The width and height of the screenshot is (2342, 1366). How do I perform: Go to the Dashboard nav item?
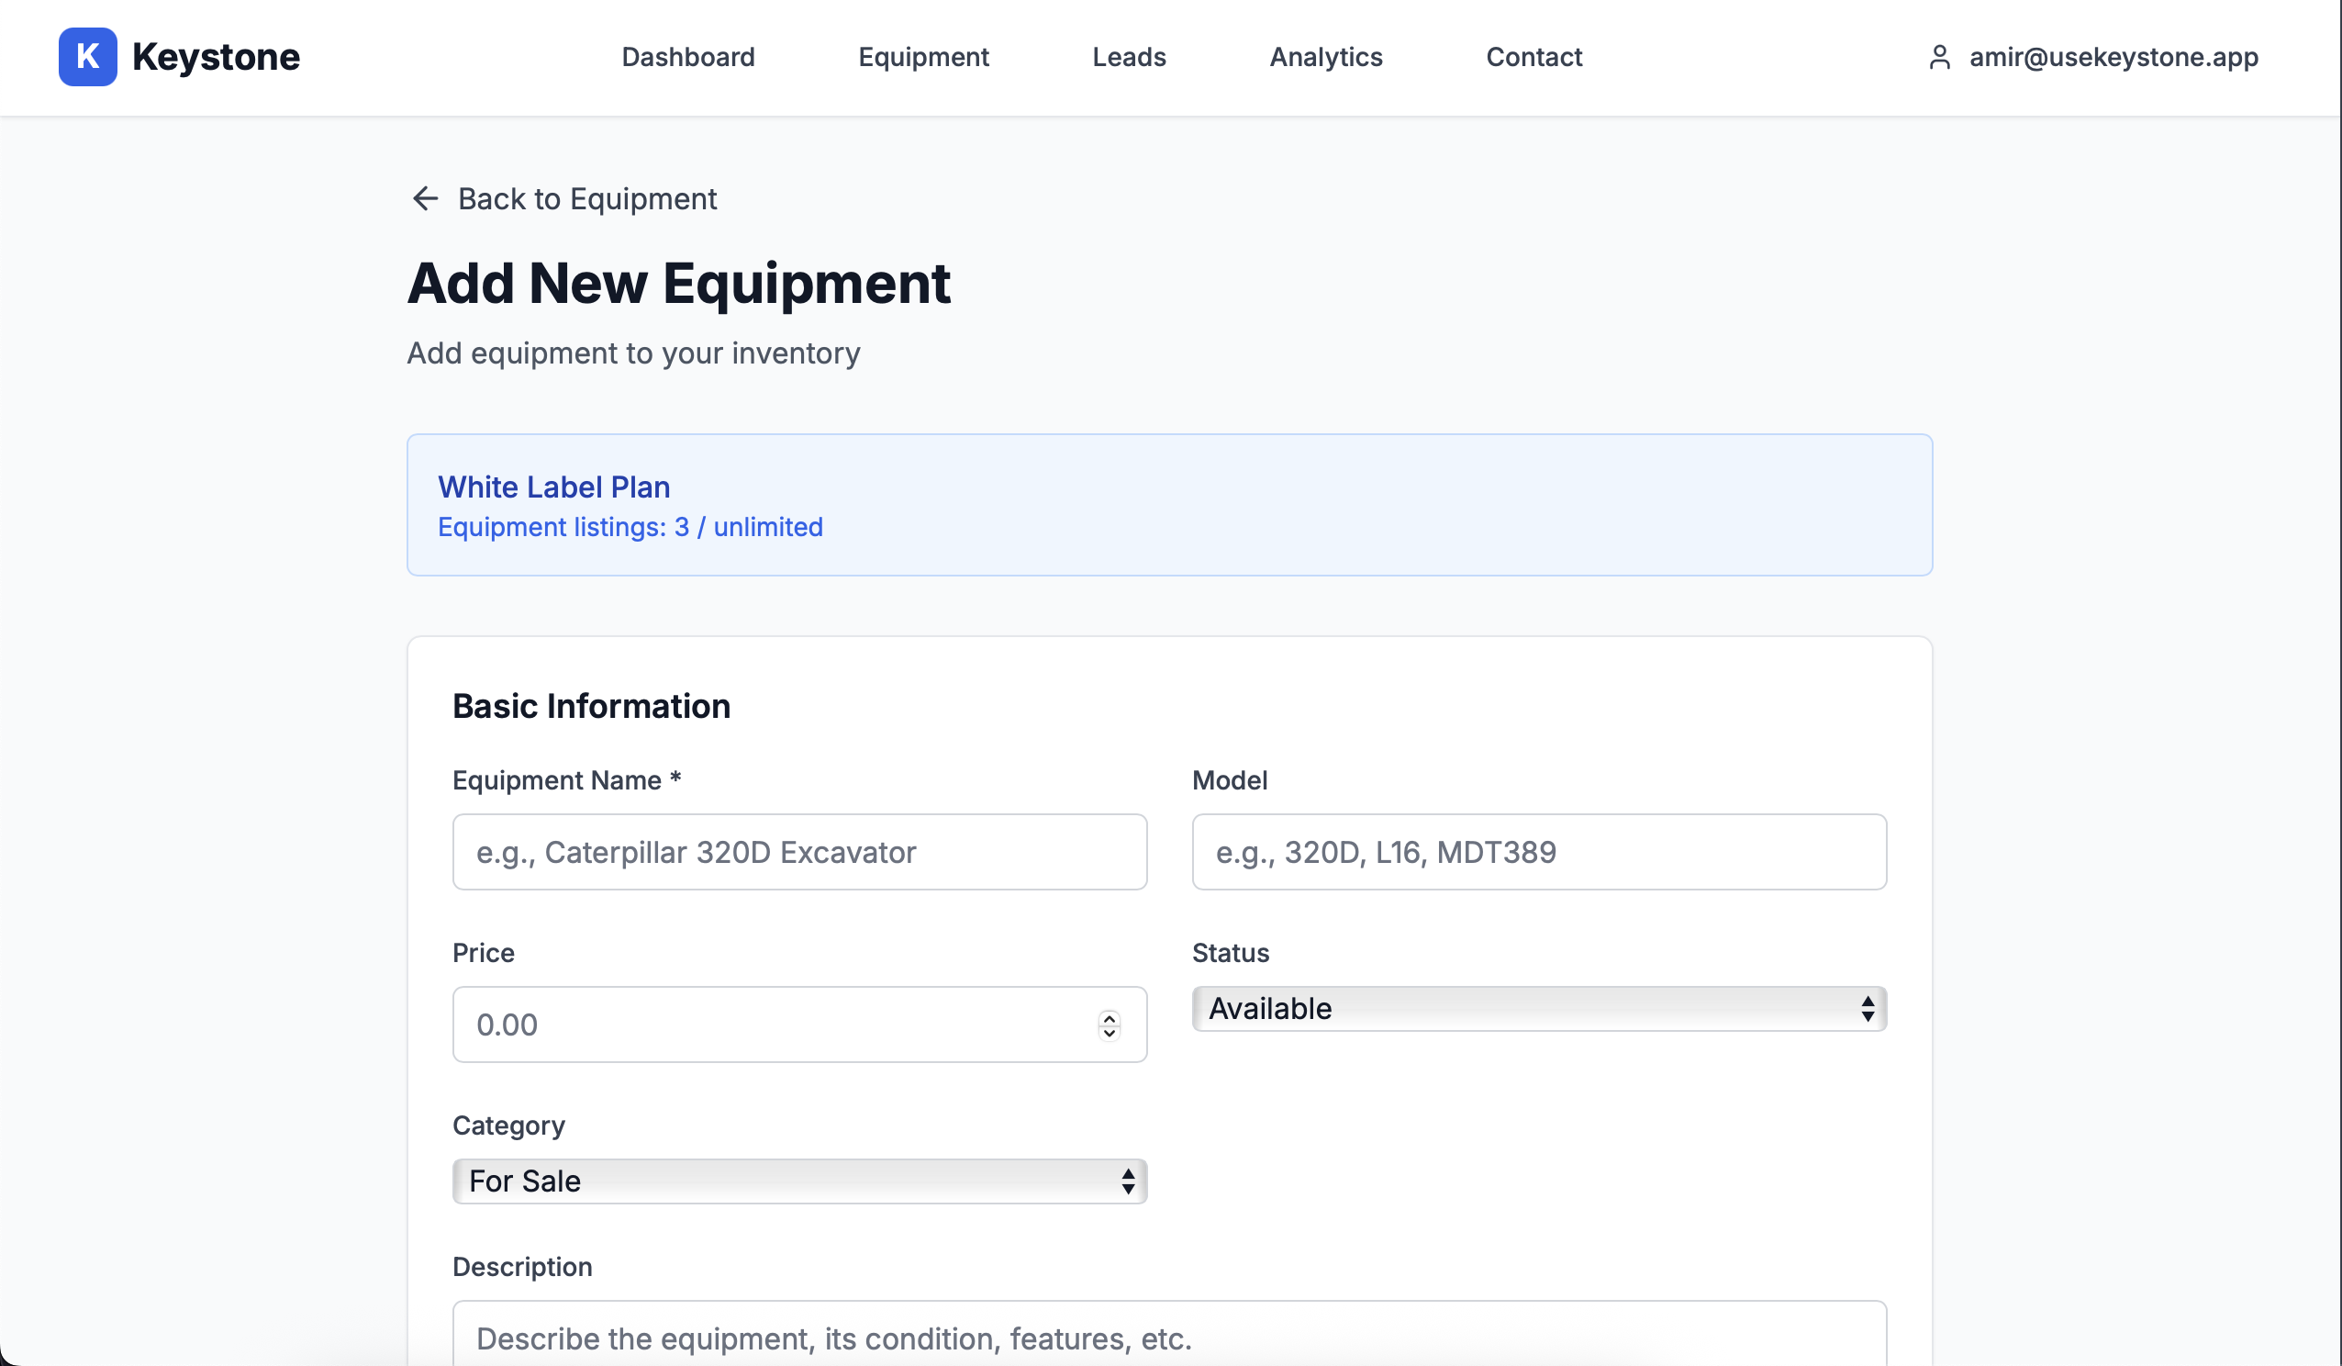tap(687, 57)
